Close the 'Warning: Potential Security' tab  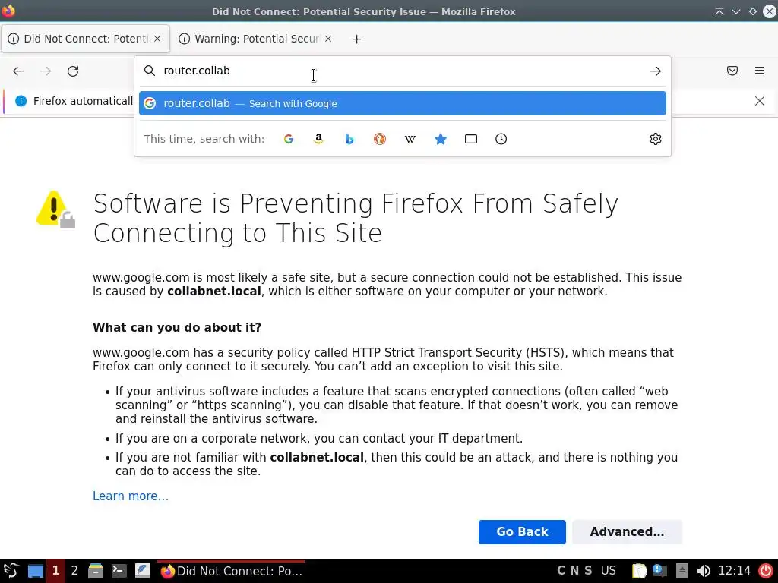[x=328, y=39]
